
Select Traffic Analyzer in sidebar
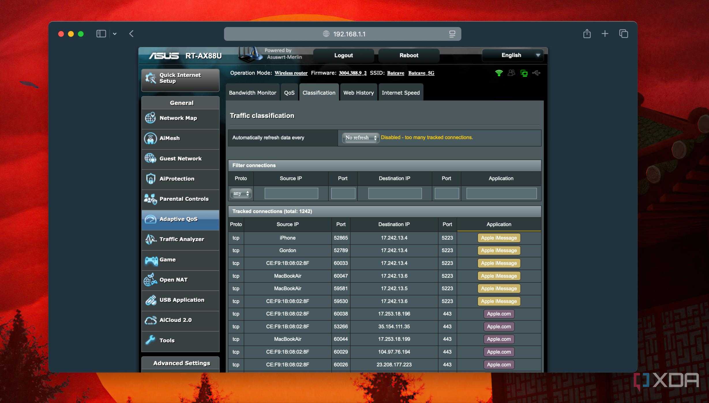pyautogui.click(x=180, y=239)
